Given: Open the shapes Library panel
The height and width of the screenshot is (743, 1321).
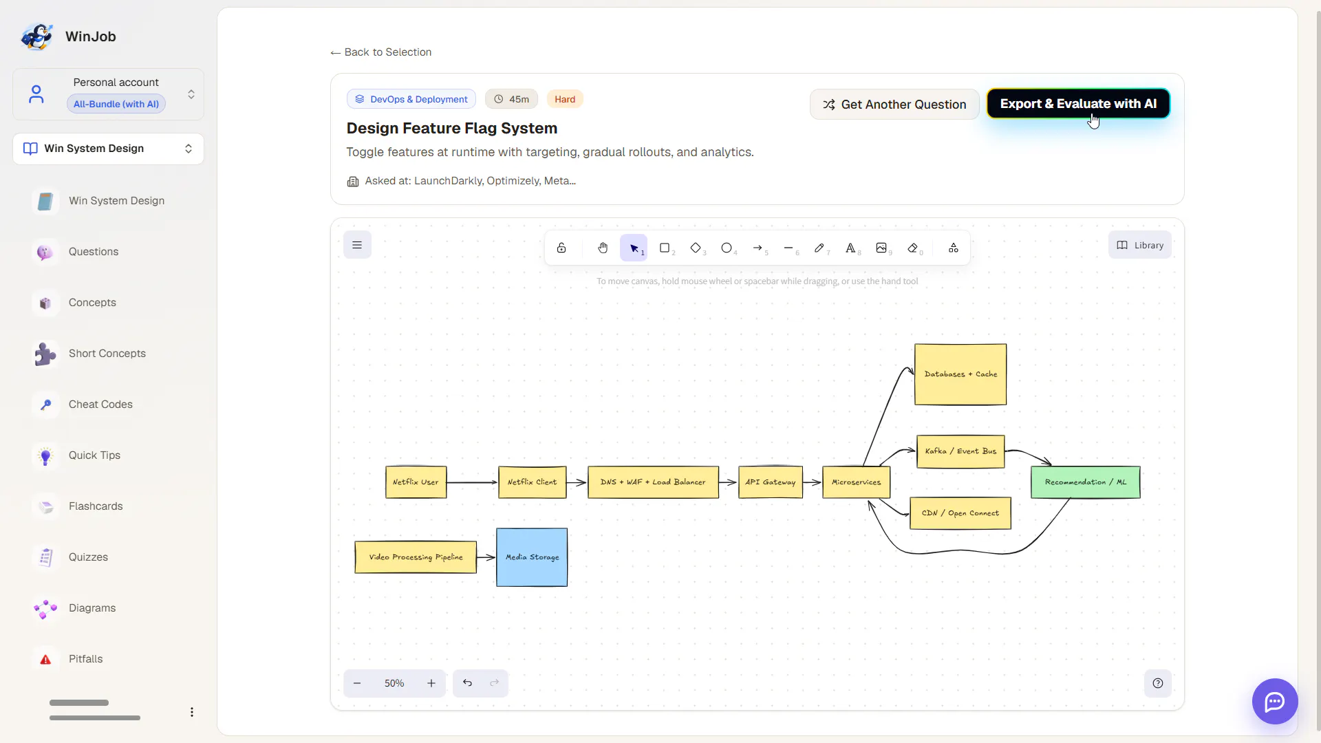Looking at the screenshot, I should pyautogui.click(x=1140, y=245).
